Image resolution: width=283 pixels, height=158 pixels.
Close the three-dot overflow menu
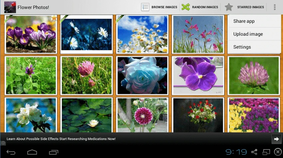click(275, 7)
